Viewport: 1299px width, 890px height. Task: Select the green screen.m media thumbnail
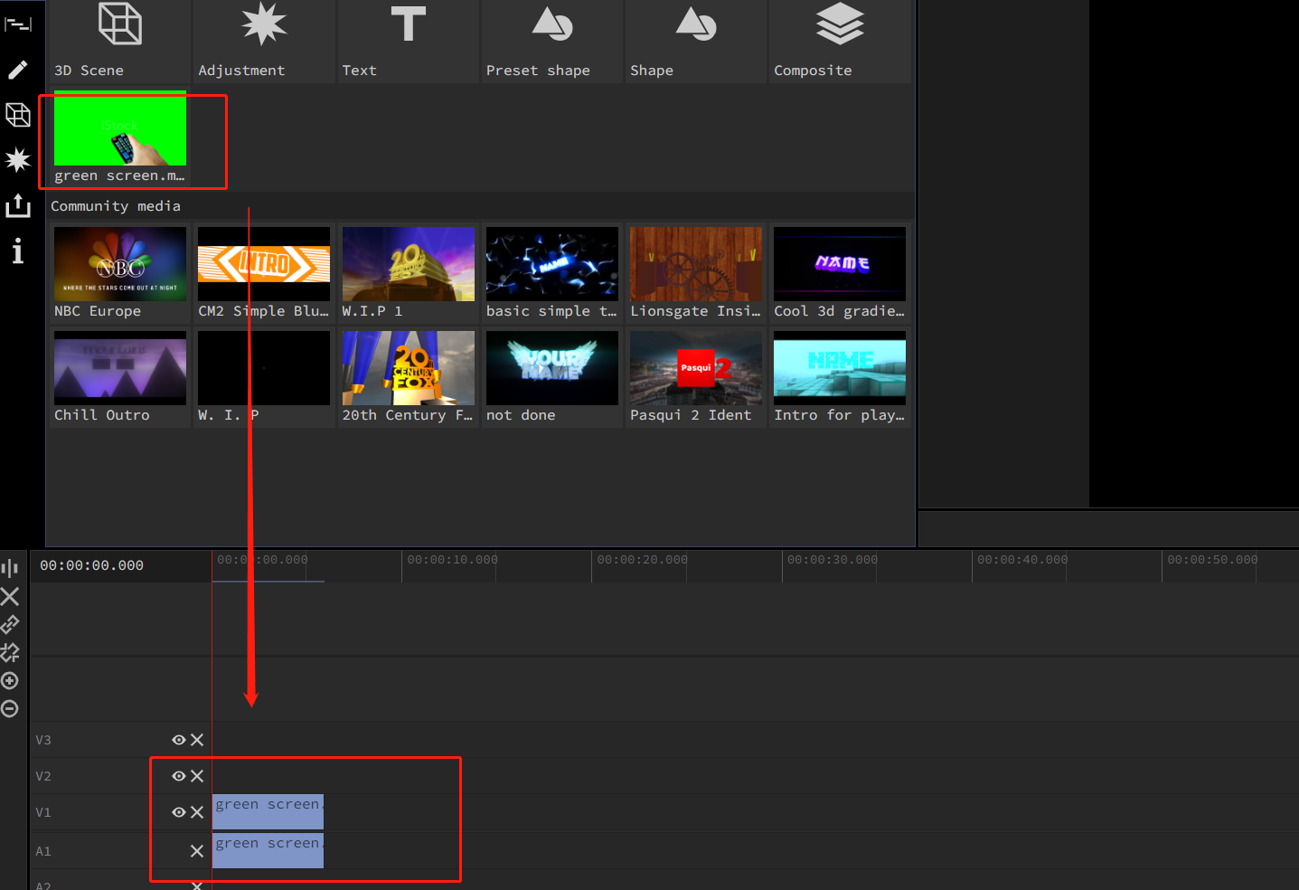tap(119, 131)
